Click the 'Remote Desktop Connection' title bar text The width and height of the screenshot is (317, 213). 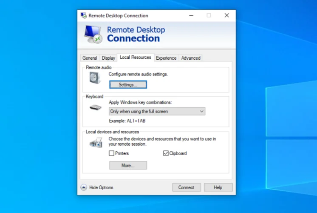[118, 16]
